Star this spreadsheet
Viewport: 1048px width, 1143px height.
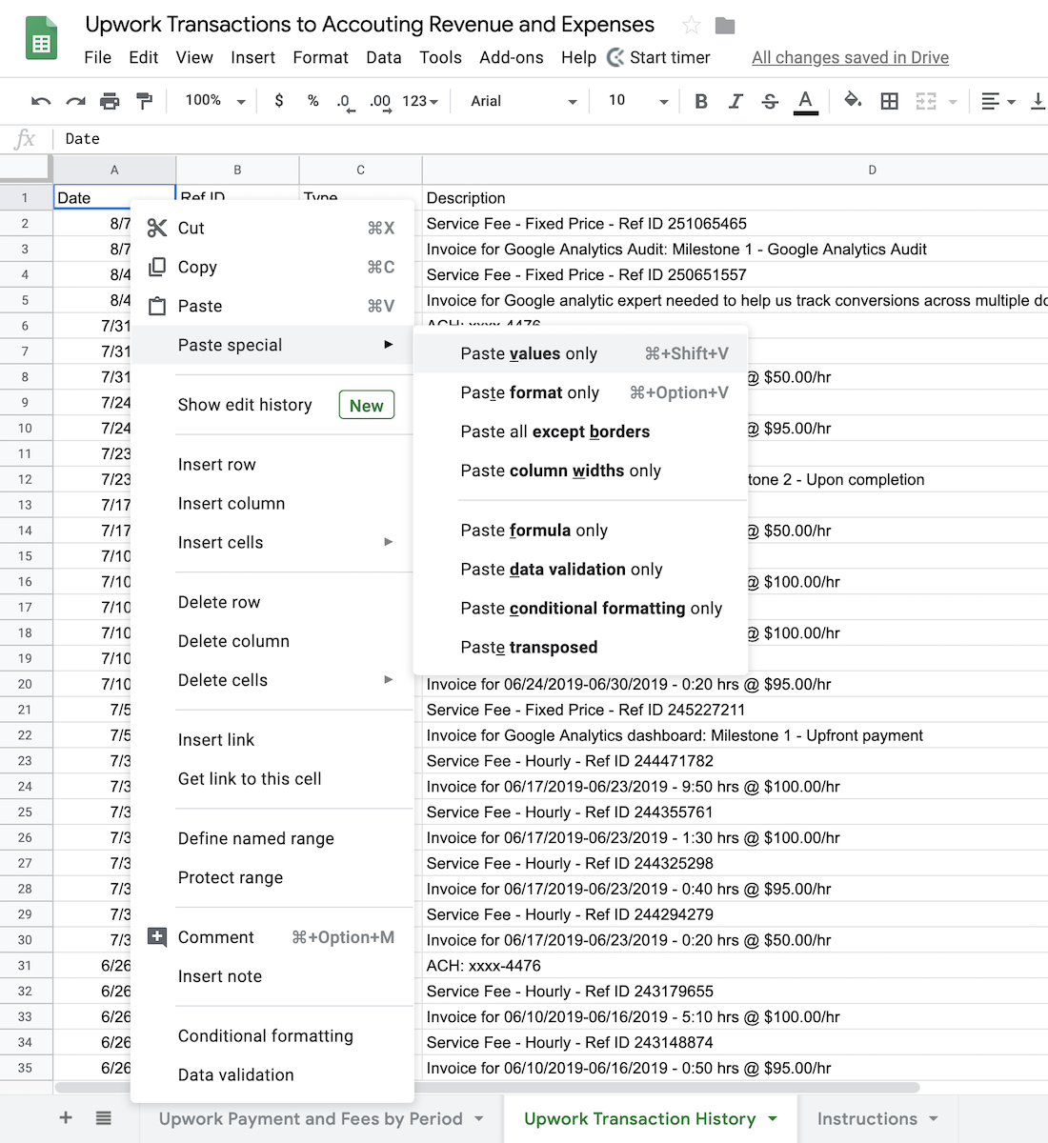pos(692,25)
